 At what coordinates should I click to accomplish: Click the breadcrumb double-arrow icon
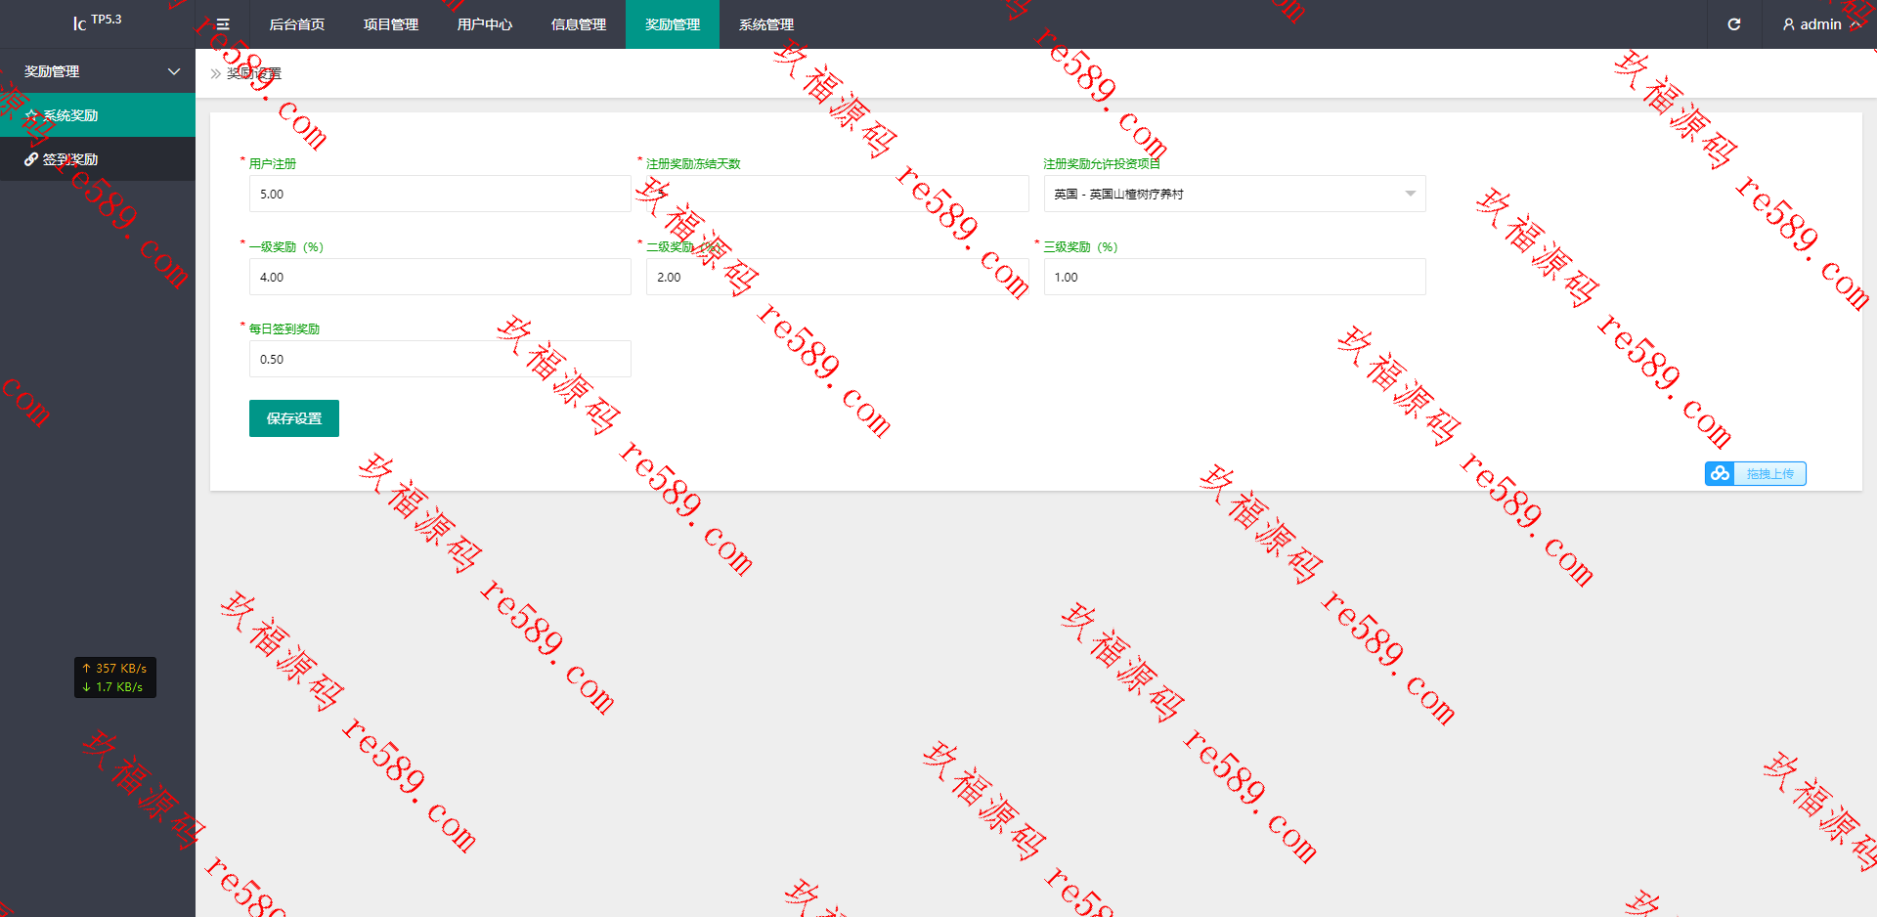tap(216, 73)
